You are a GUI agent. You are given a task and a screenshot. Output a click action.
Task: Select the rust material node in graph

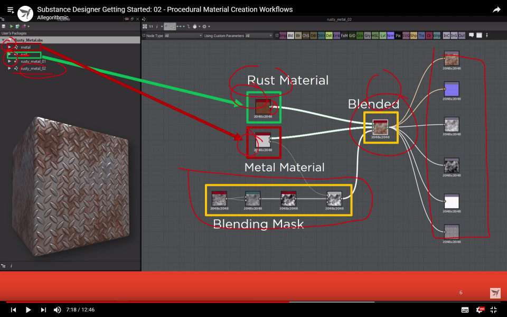[263, 107]
